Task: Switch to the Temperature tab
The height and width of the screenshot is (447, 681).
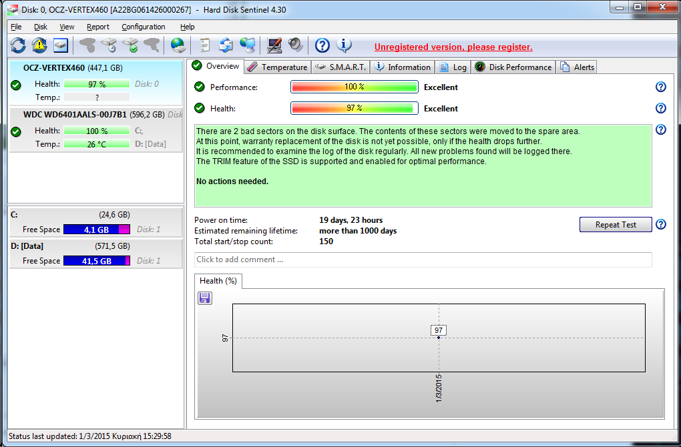Action: point(278,67)
